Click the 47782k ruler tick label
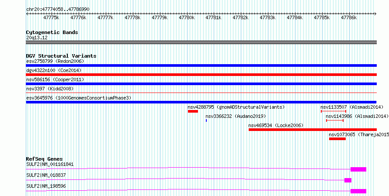 pos(240,17)
